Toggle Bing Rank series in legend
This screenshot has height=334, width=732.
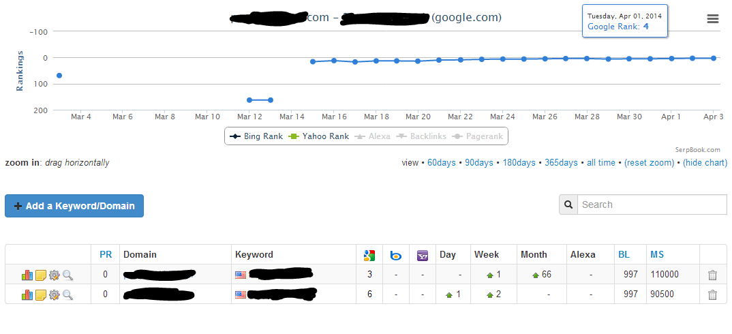(x=256, y=136)
